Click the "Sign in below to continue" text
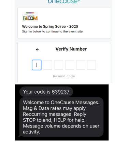 [53, 31]
